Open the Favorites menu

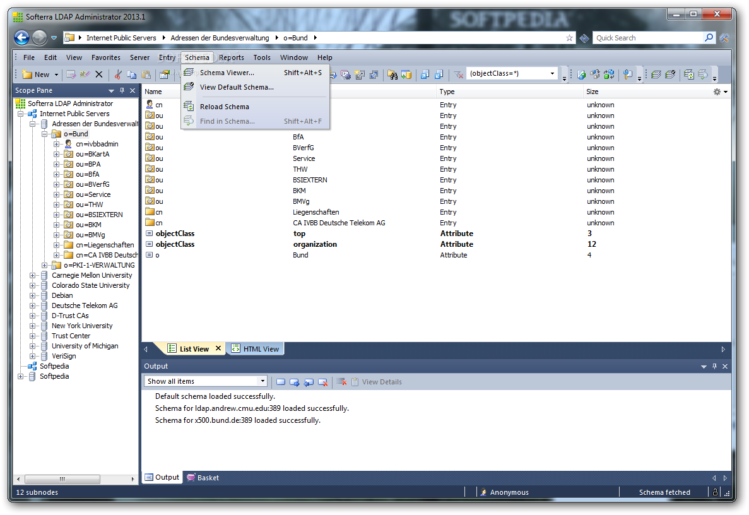point(105,57)
